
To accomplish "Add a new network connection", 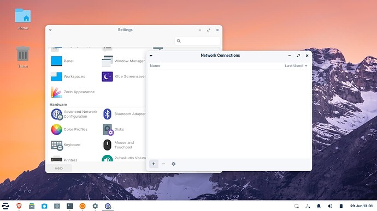I will 154,164.
